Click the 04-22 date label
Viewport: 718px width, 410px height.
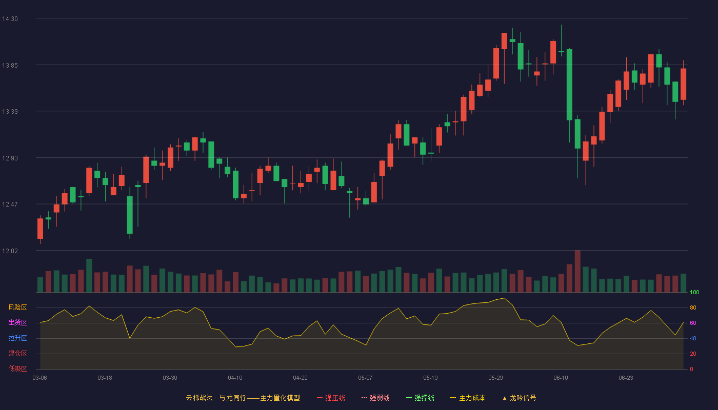[x=300, y=378]
